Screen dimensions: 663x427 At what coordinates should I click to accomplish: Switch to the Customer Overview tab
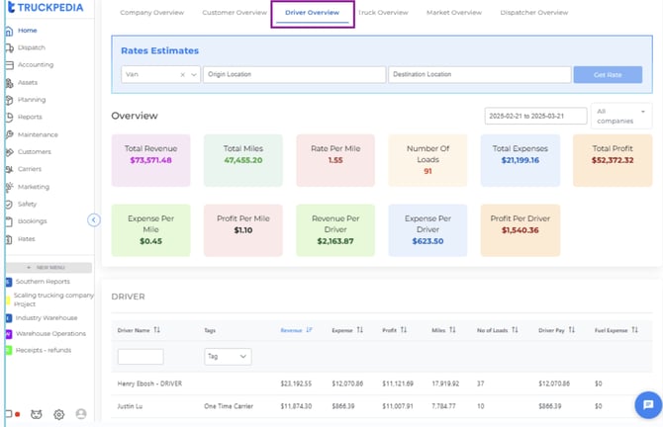[x=235, y=13]
